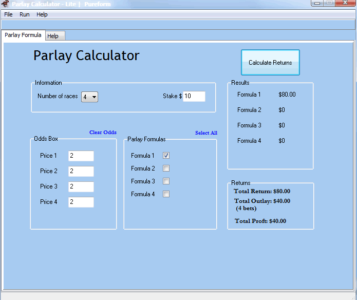Click into the Price 2 odds field

pos(81,171)
